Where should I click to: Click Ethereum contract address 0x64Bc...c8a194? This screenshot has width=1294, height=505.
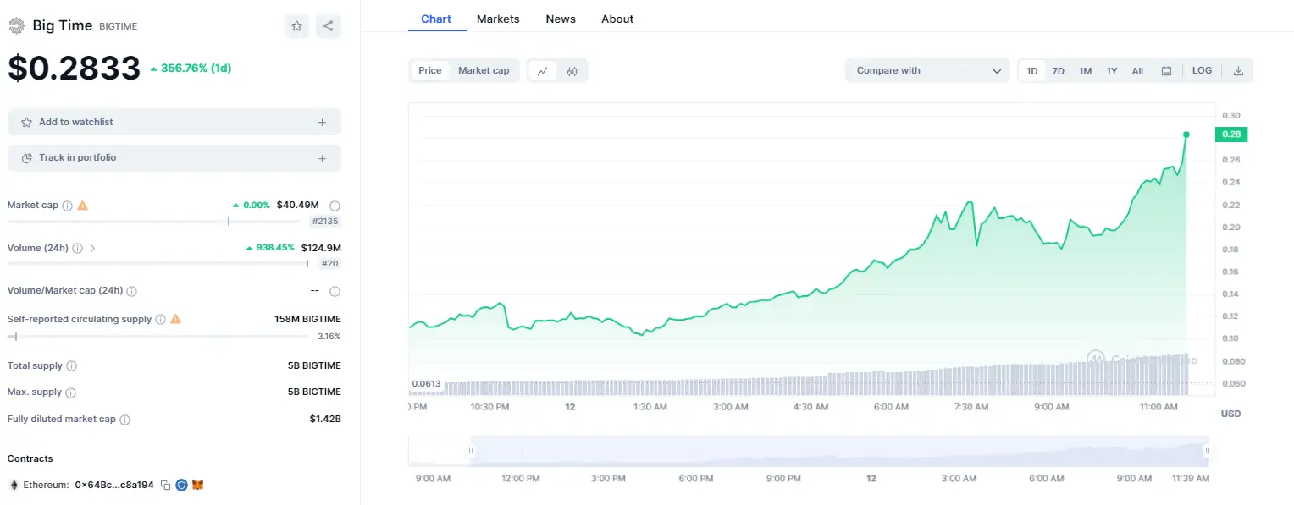coord(114,486)
